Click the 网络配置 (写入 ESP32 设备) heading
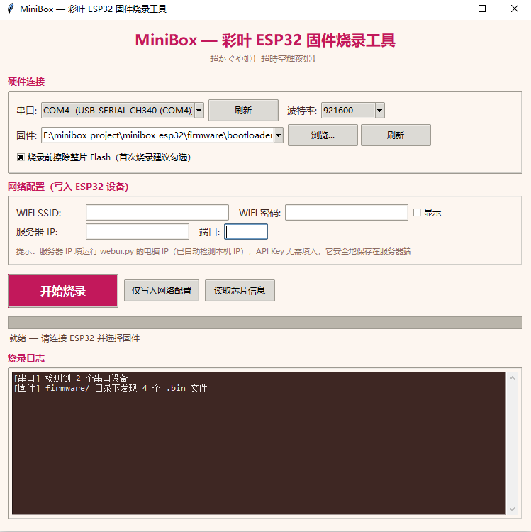The image size is (531, 532). (x=68, y=187)
